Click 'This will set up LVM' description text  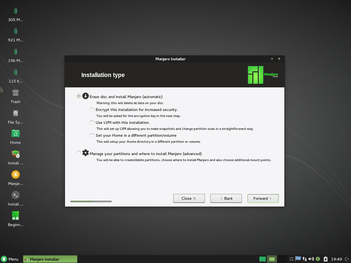pyautogui.click(x=175, y=129)
